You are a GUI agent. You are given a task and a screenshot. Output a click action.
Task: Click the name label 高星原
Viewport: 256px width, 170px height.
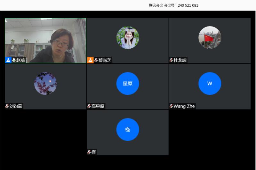click(98, 106)
